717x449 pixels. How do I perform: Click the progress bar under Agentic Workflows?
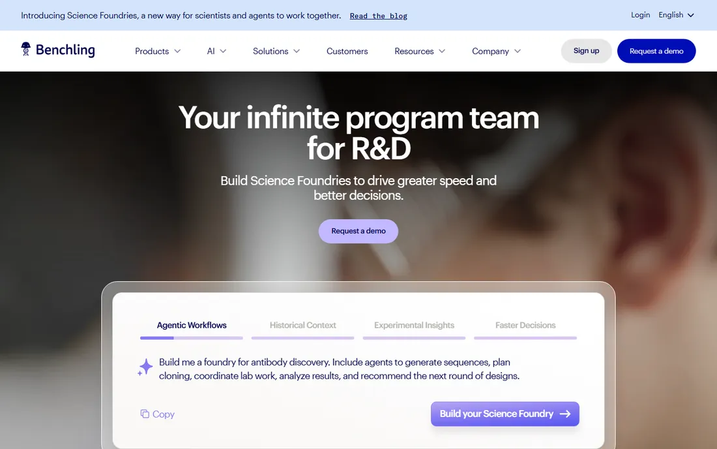point(192,338)
